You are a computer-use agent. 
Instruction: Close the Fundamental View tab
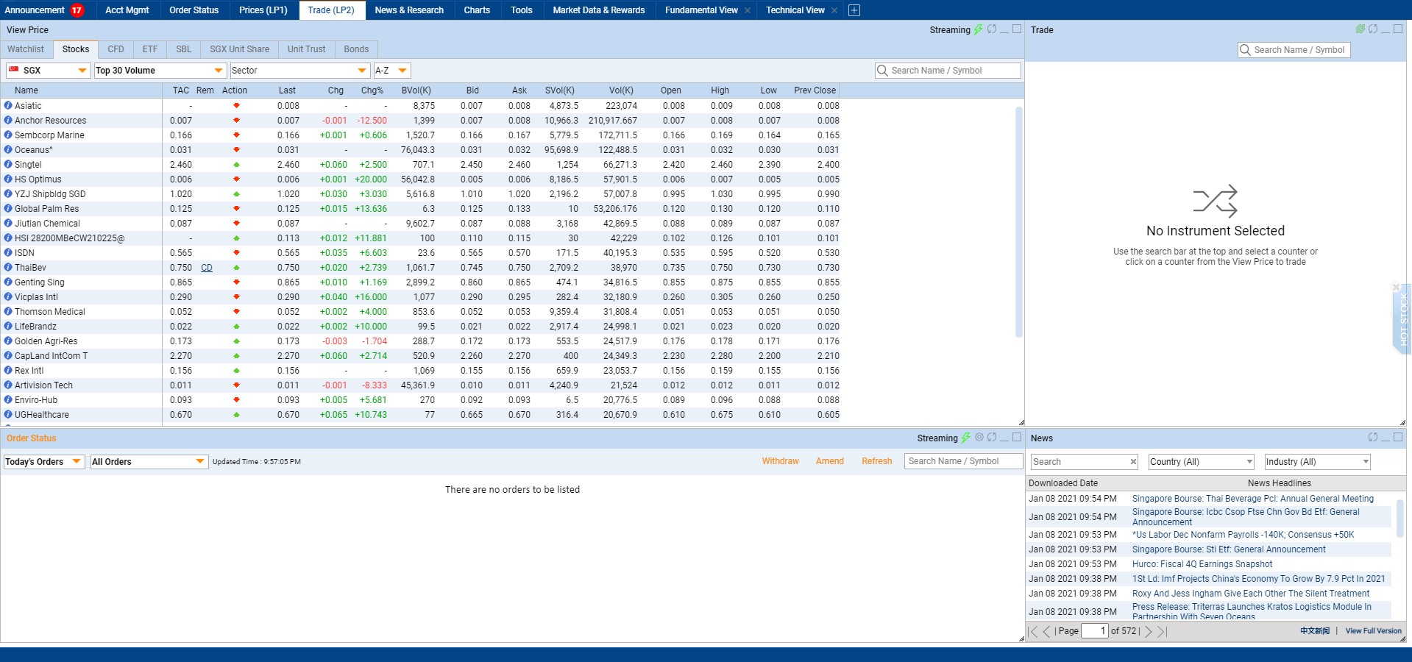748,10
